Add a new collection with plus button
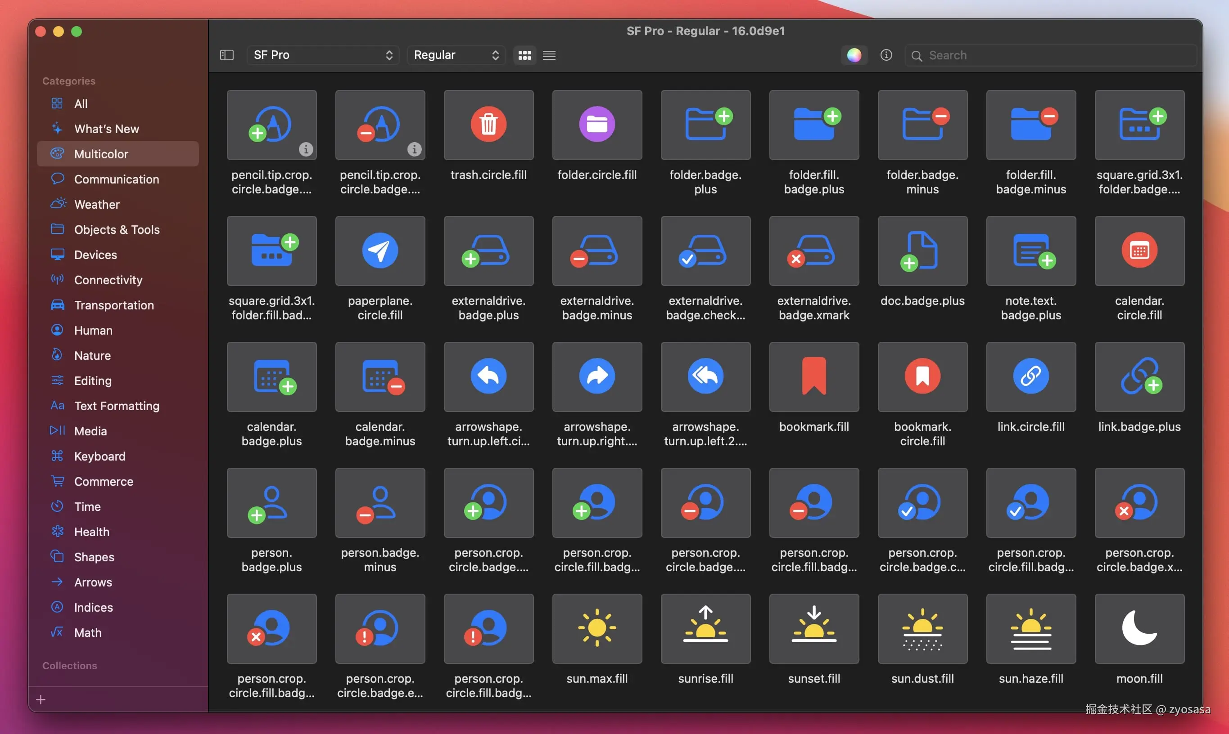1229x734 pixels. click(x=41, y=699)
